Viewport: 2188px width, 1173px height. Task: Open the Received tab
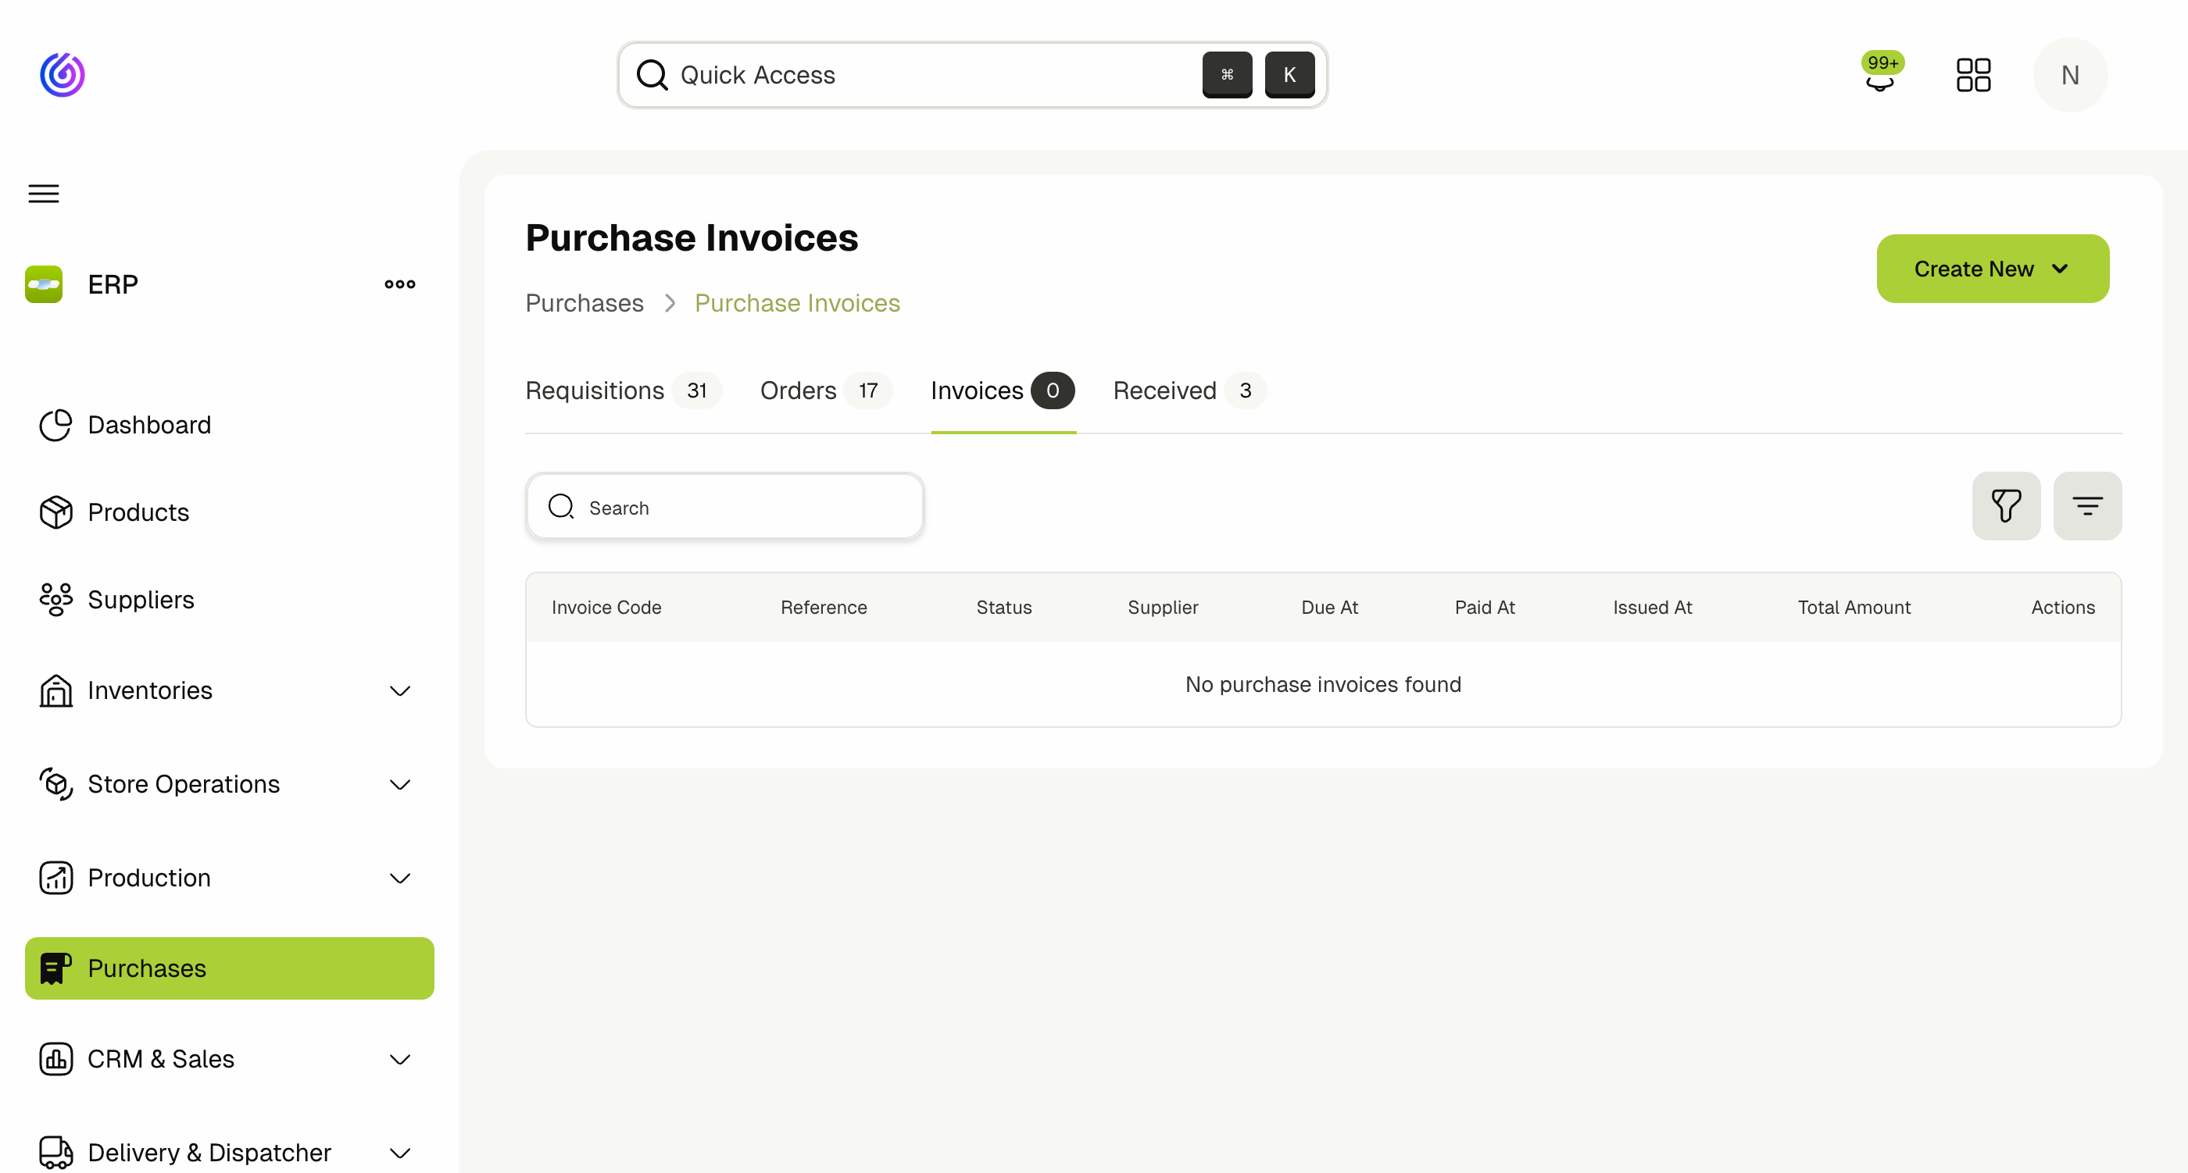tap(1164, 390)
